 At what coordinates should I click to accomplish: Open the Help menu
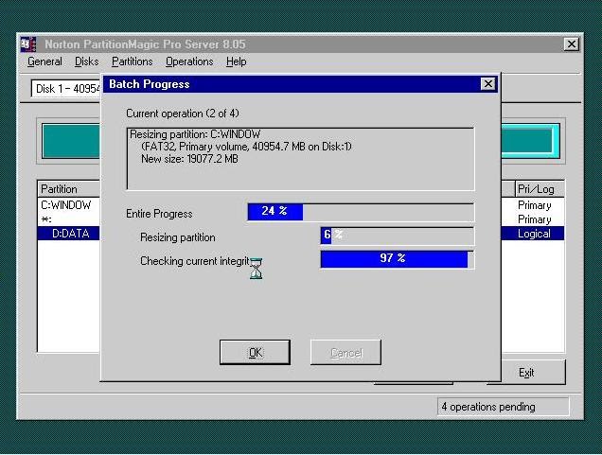[236, 61]
